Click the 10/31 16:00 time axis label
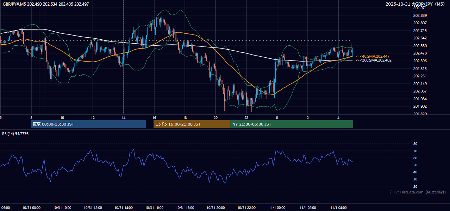 pos(154,207)
